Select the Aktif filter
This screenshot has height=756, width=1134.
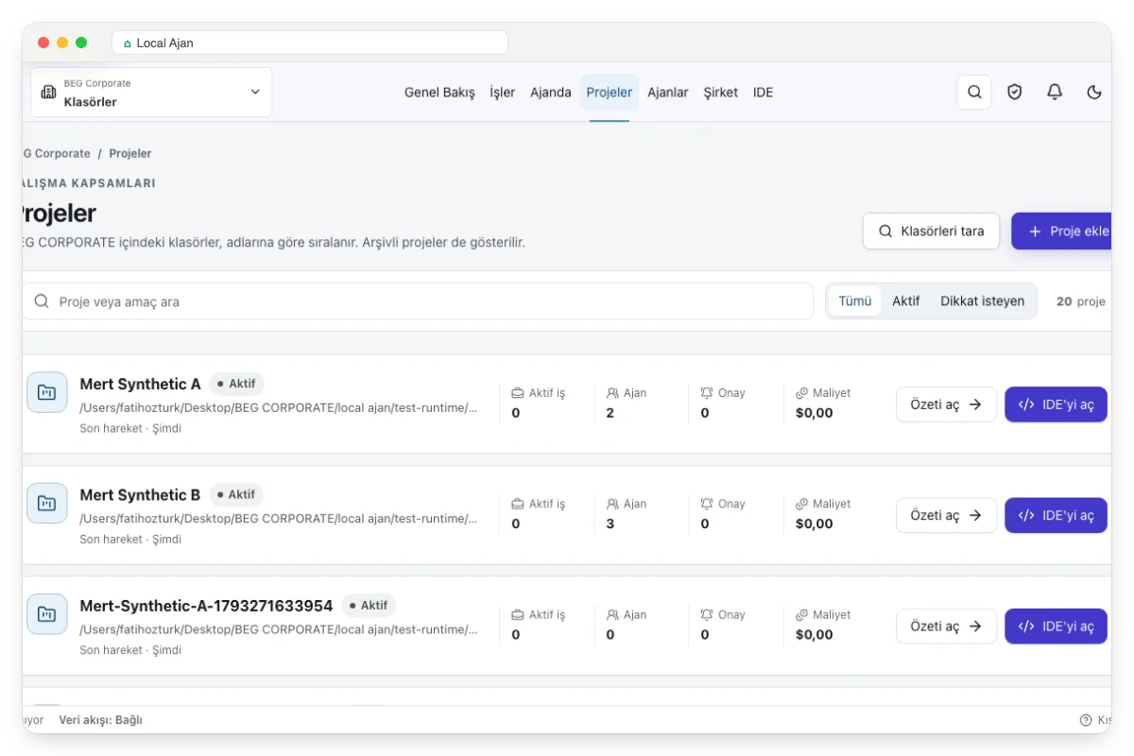(906, 301)
